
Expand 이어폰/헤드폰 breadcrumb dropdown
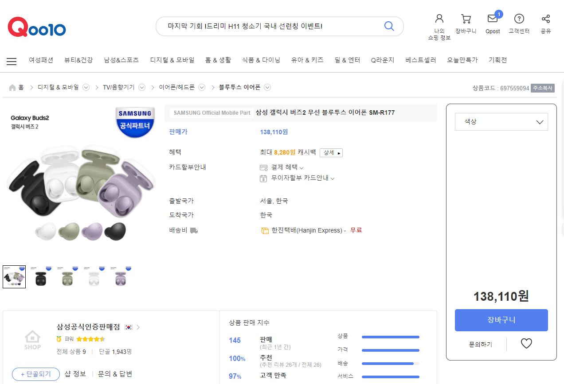[x=202, y=87]
